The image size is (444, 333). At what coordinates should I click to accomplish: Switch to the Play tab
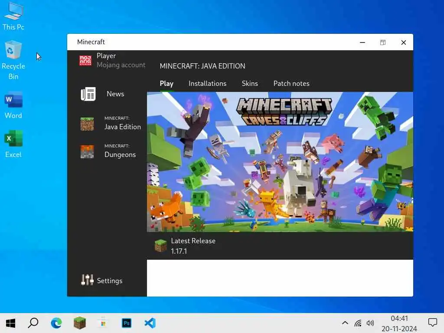coord(166,84)
